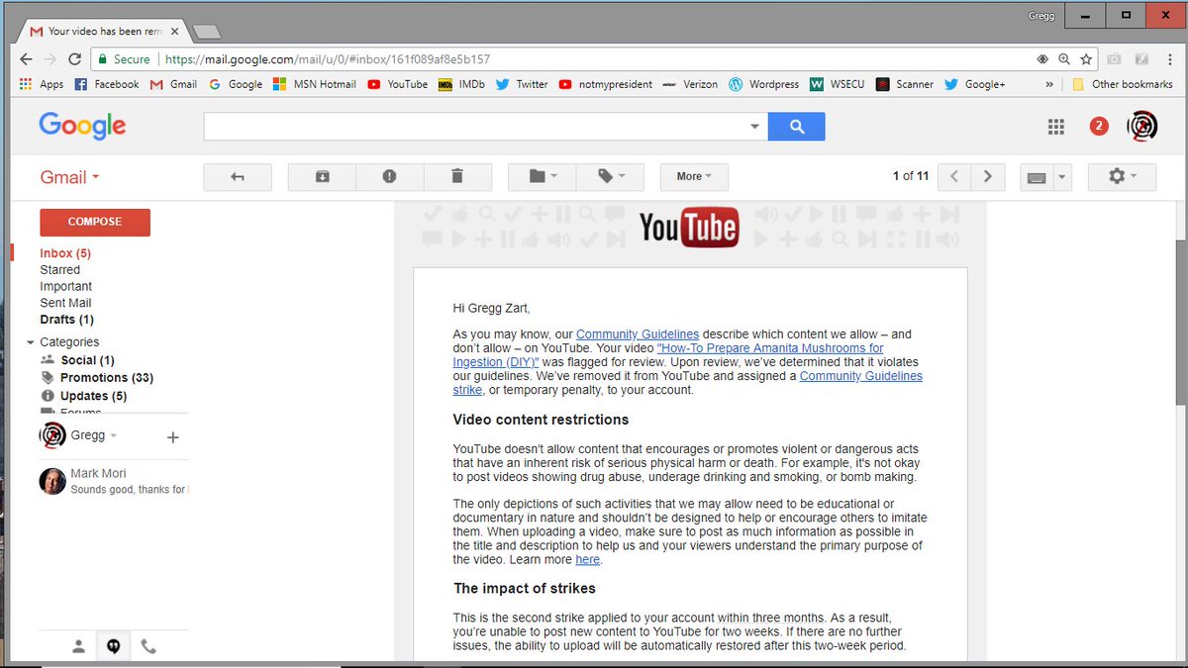Screen dimensions: 1188x668
Task: Show more bookmarks chevron
Action: tap(1049, 84)
